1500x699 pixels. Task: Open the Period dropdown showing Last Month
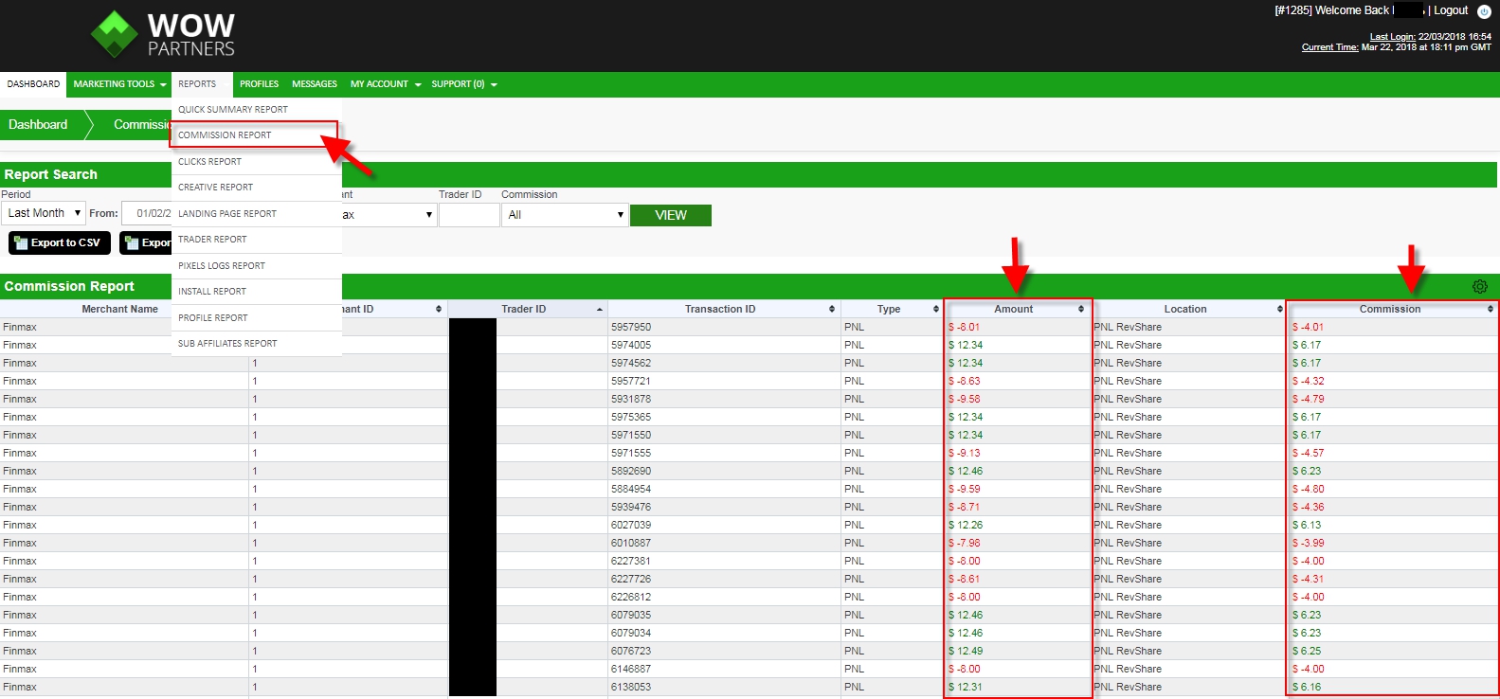pyautogui.click(x=44, y=213)
